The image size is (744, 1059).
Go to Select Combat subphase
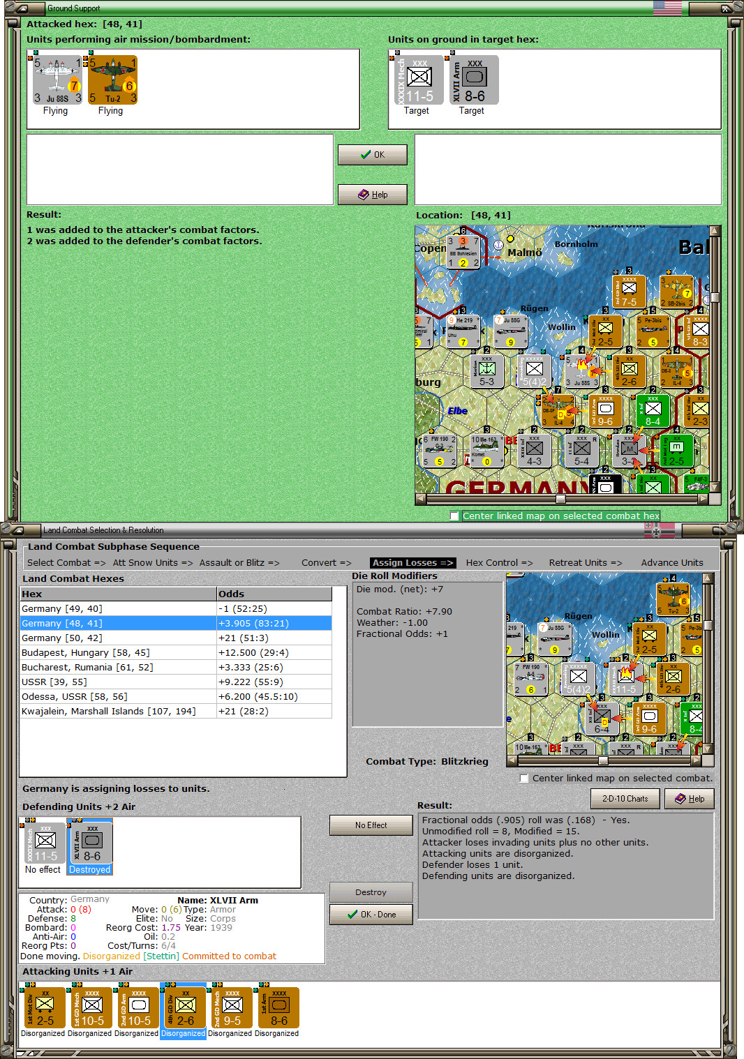click(66, 563)
